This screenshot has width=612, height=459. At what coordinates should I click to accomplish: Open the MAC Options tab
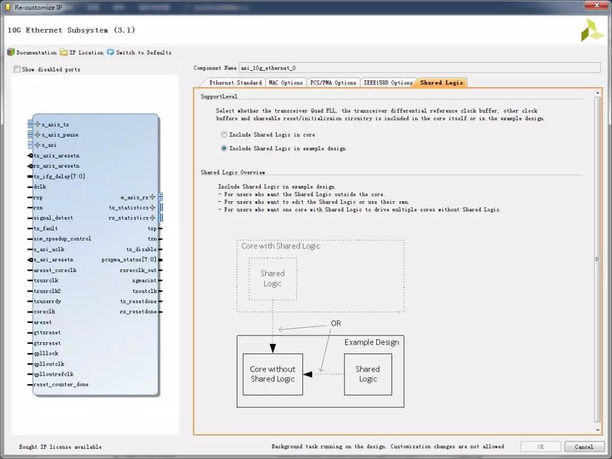coord(286,83)
